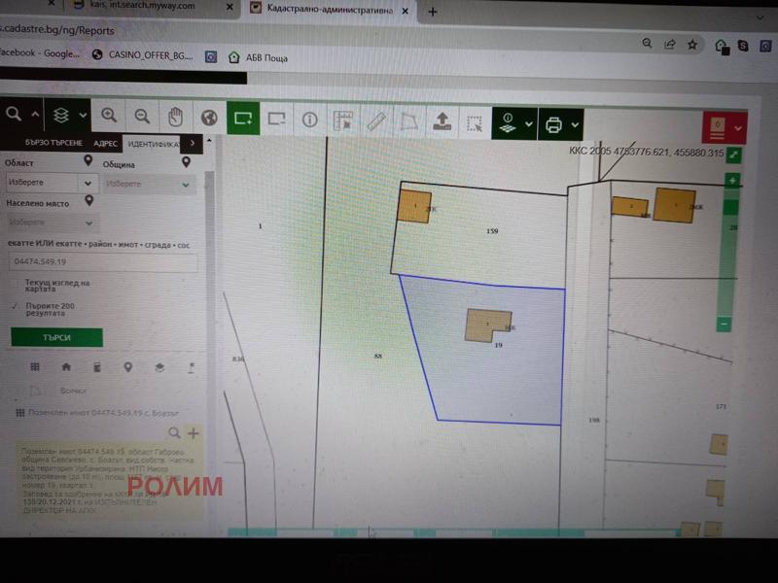Toggle the 'Всички' checkbox in results
Viewport: 778px width, 583px height.
(36, 391)
